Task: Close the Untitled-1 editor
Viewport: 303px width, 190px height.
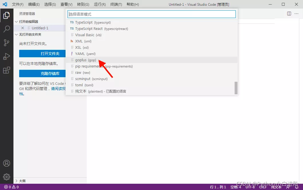Action: click(23, 28)
